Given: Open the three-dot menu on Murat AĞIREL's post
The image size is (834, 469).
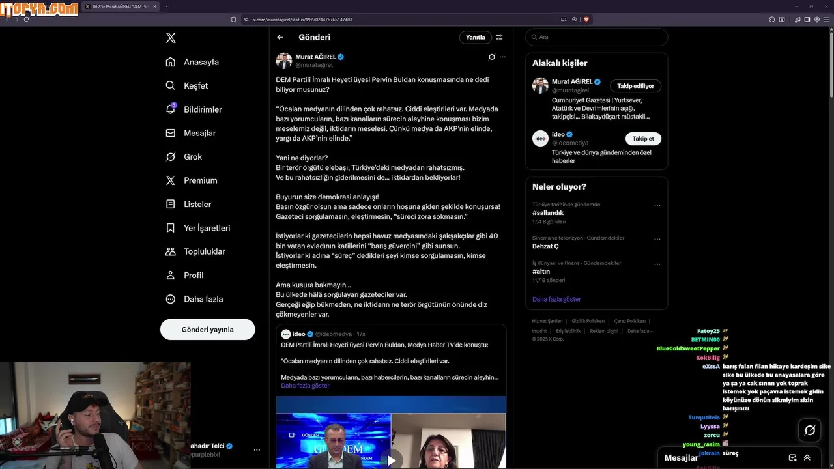Looking at the screenshot, I should click(502, 57).
